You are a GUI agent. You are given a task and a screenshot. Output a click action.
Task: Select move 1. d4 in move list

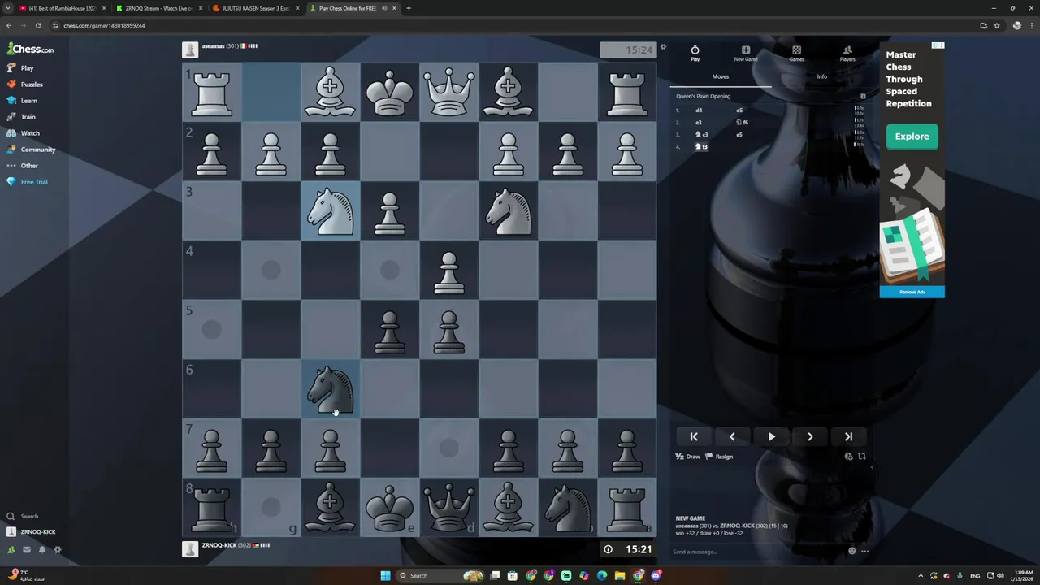(x=699, y=110)
